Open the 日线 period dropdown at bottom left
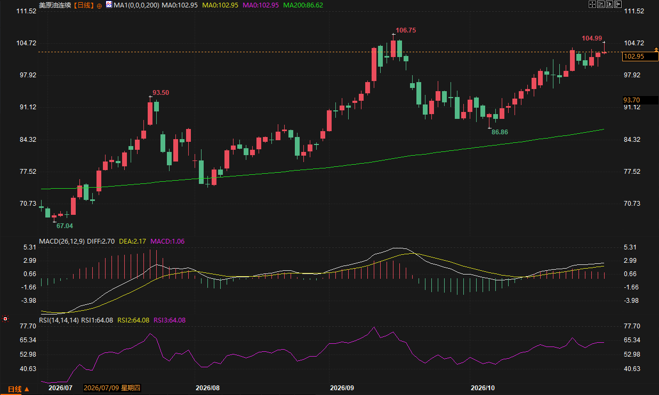The image size is (659, 395). (18, 389)
